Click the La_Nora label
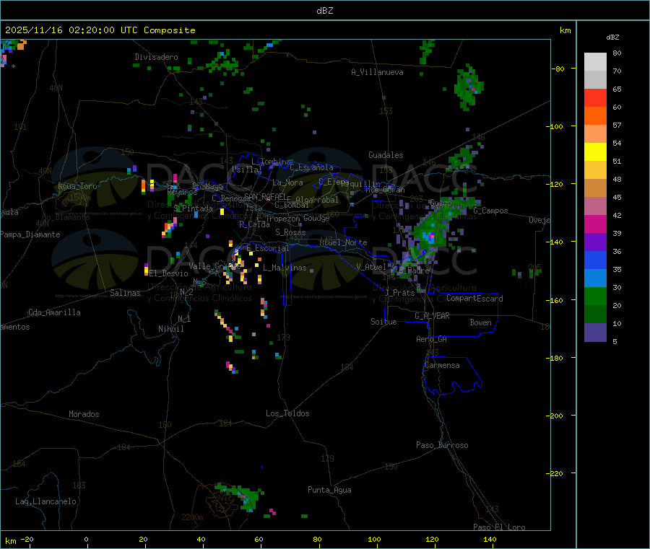The width and height of the screenshot is (650, 549). [x=287, y=183]
